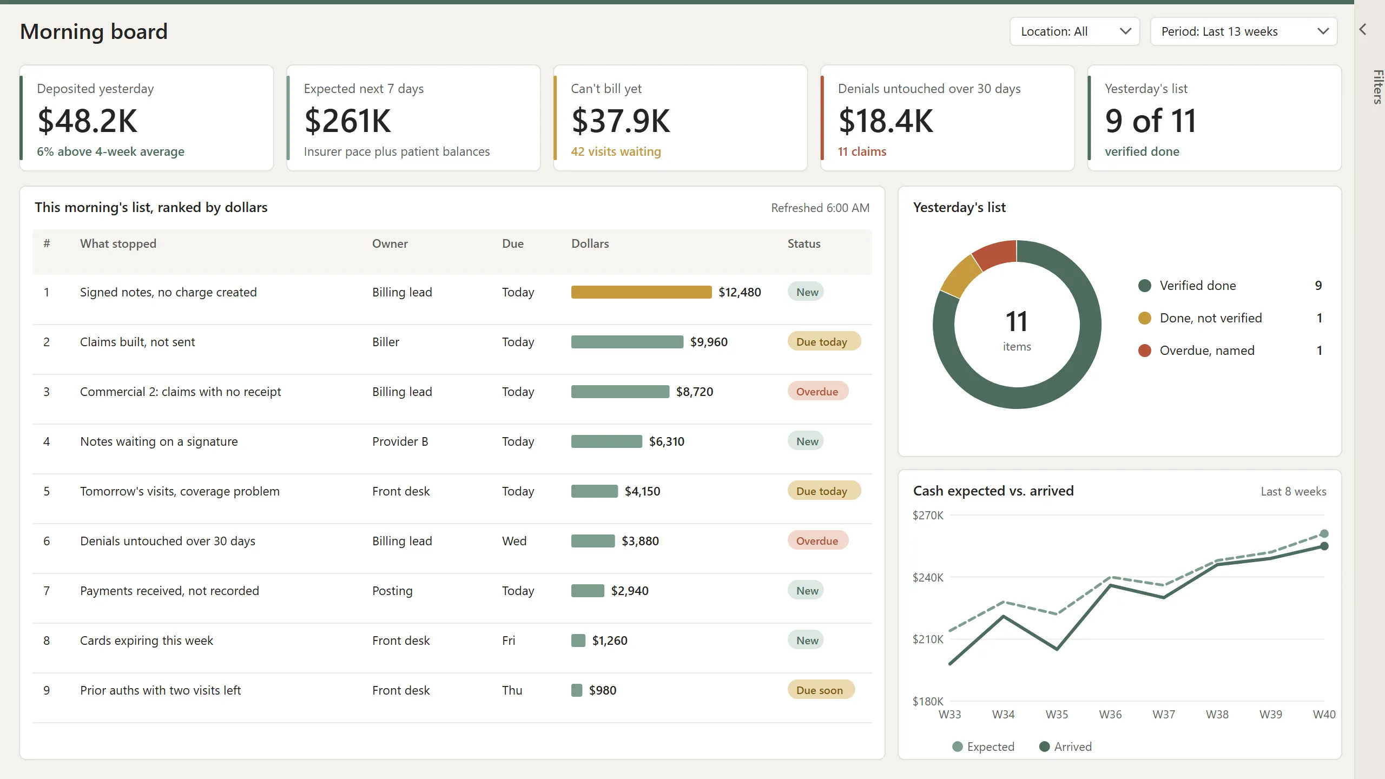The width and height of the screenshot is (1385, 779).
Task: Click Provider B owner cell
Action: click(400, 441)
